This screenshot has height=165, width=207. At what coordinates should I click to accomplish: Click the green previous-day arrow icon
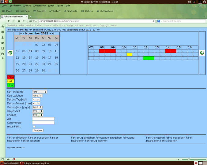10,53
